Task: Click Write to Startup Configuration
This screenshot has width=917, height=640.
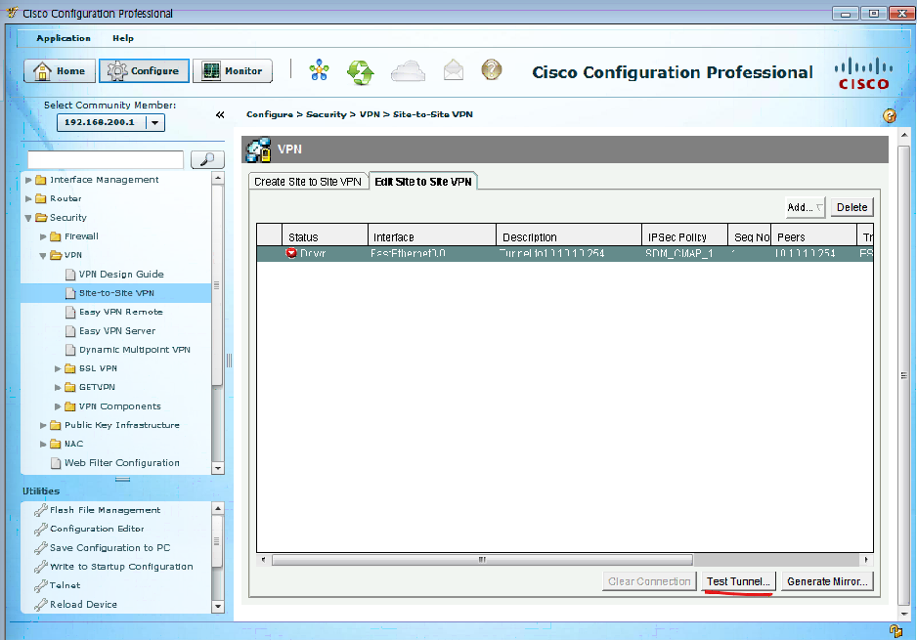Action: click(121, 567)
